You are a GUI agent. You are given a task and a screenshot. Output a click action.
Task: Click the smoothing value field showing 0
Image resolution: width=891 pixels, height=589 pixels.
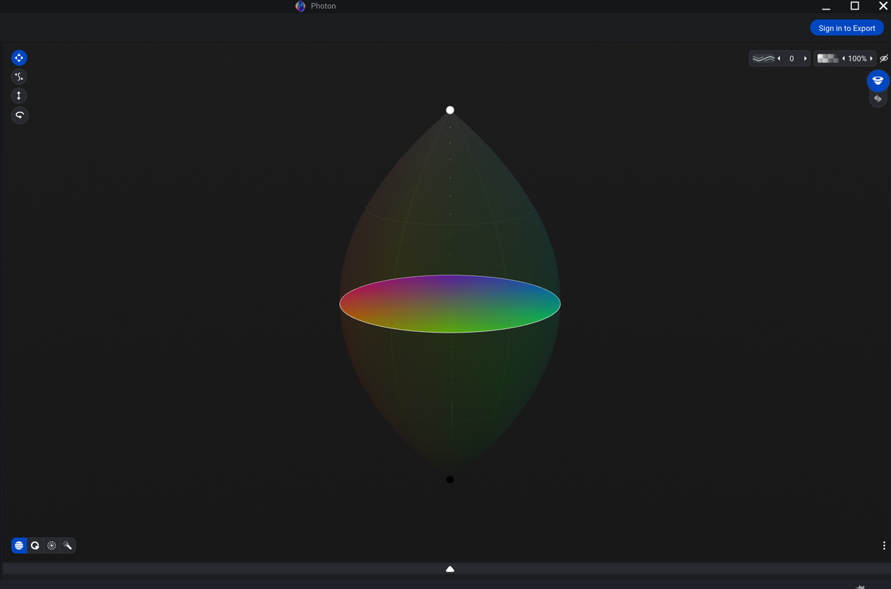point(792,58)
